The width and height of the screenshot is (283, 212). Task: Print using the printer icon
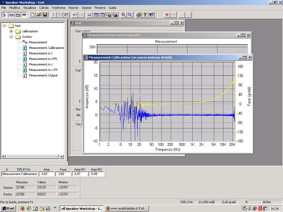coord(139,15)
